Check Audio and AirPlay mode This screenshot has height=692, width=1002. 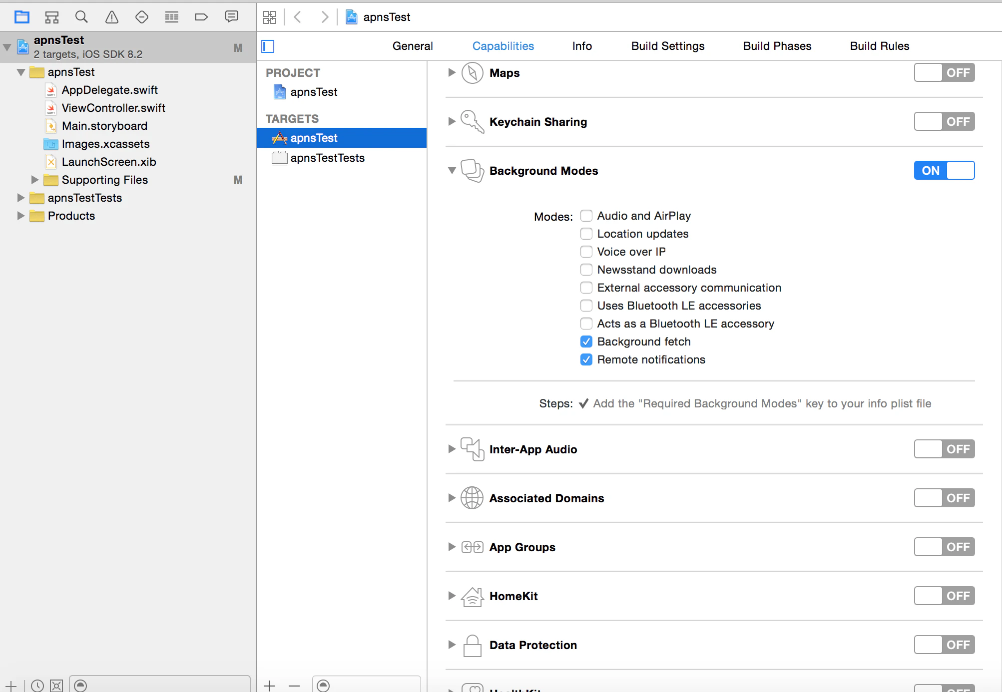(x=586, y=216)
